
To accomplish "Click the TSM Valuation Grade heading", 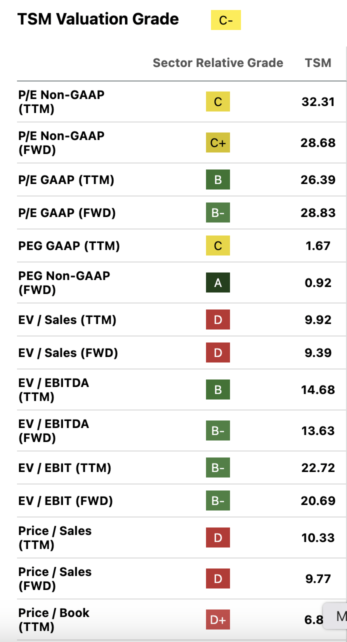I will (x=98, y=19).
